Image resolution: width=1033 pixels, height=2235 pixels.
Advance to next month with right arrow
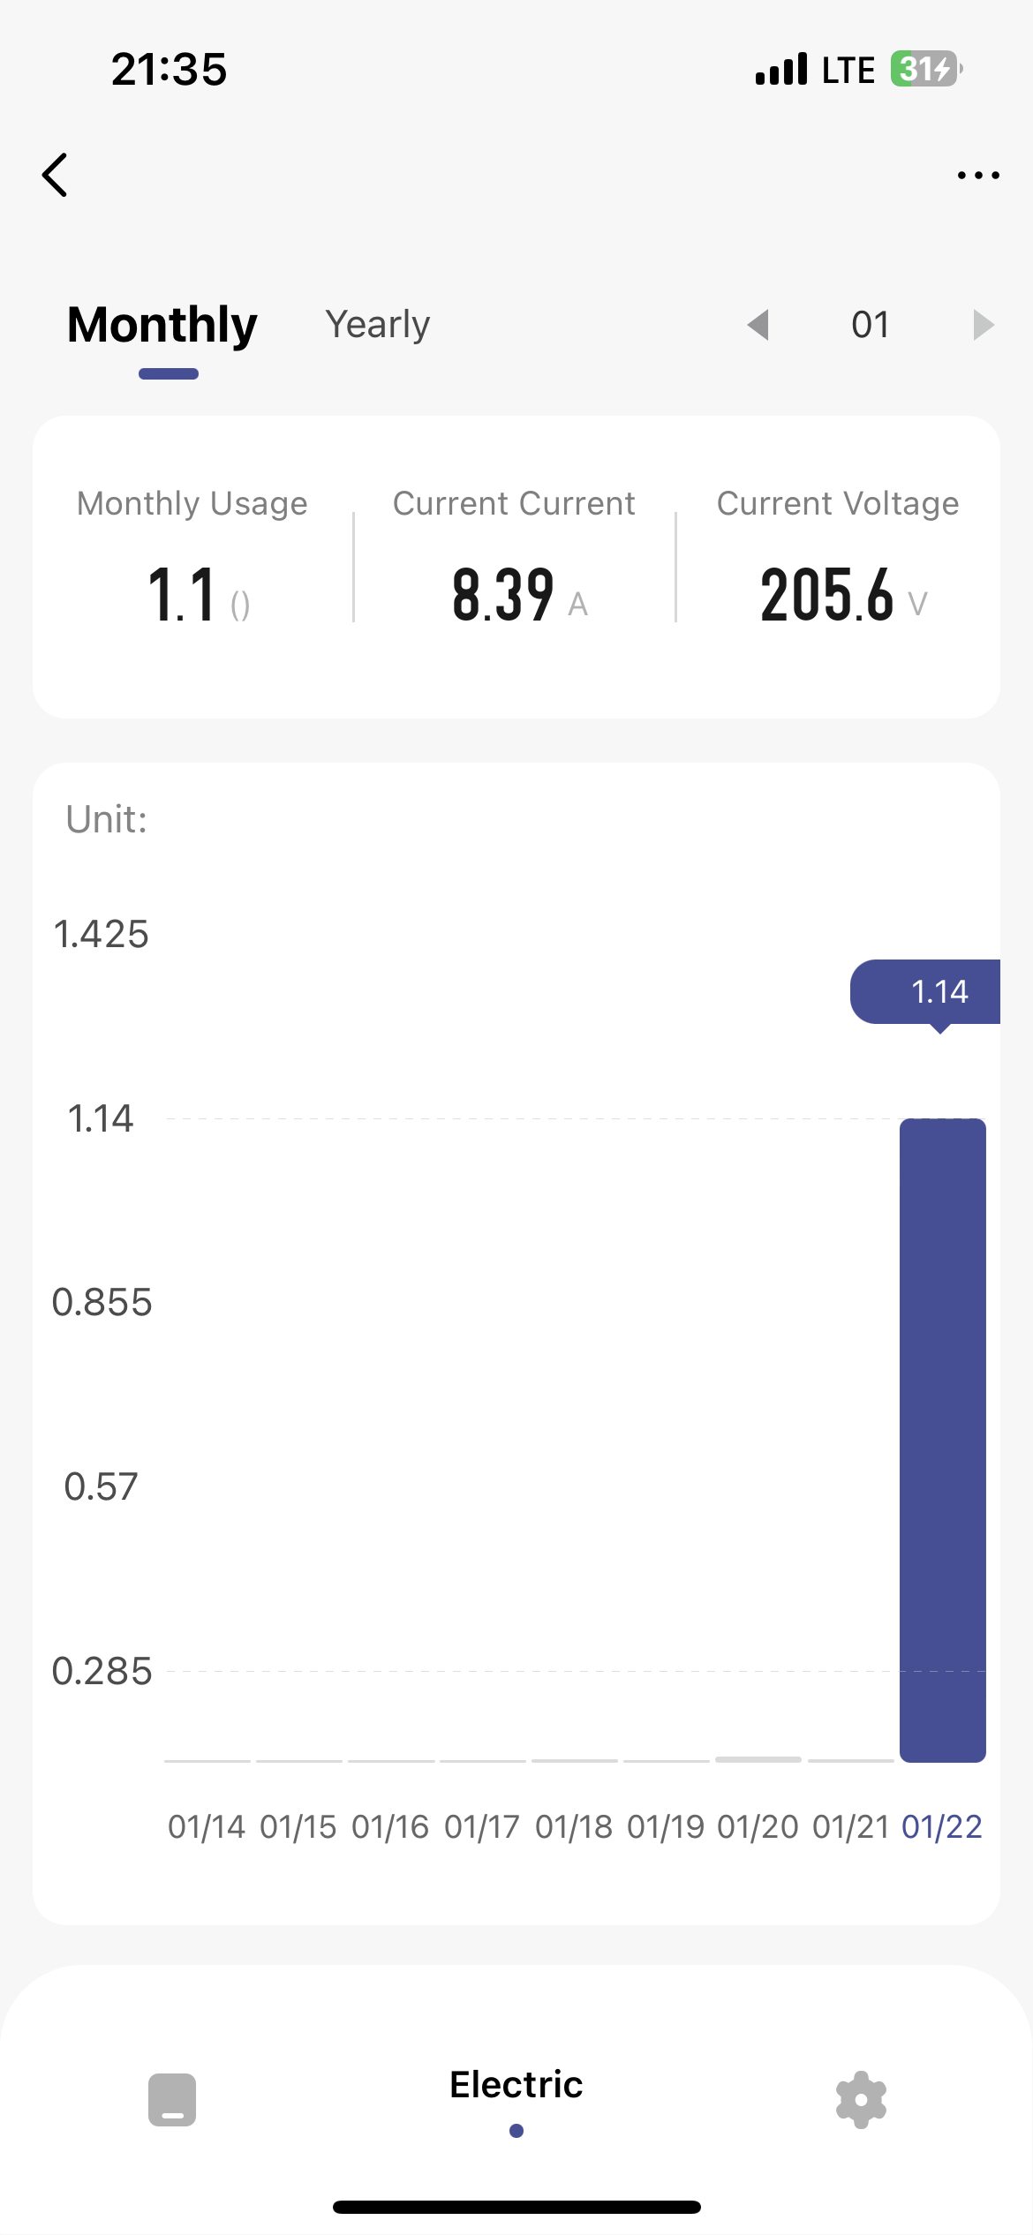pos(983,325)
